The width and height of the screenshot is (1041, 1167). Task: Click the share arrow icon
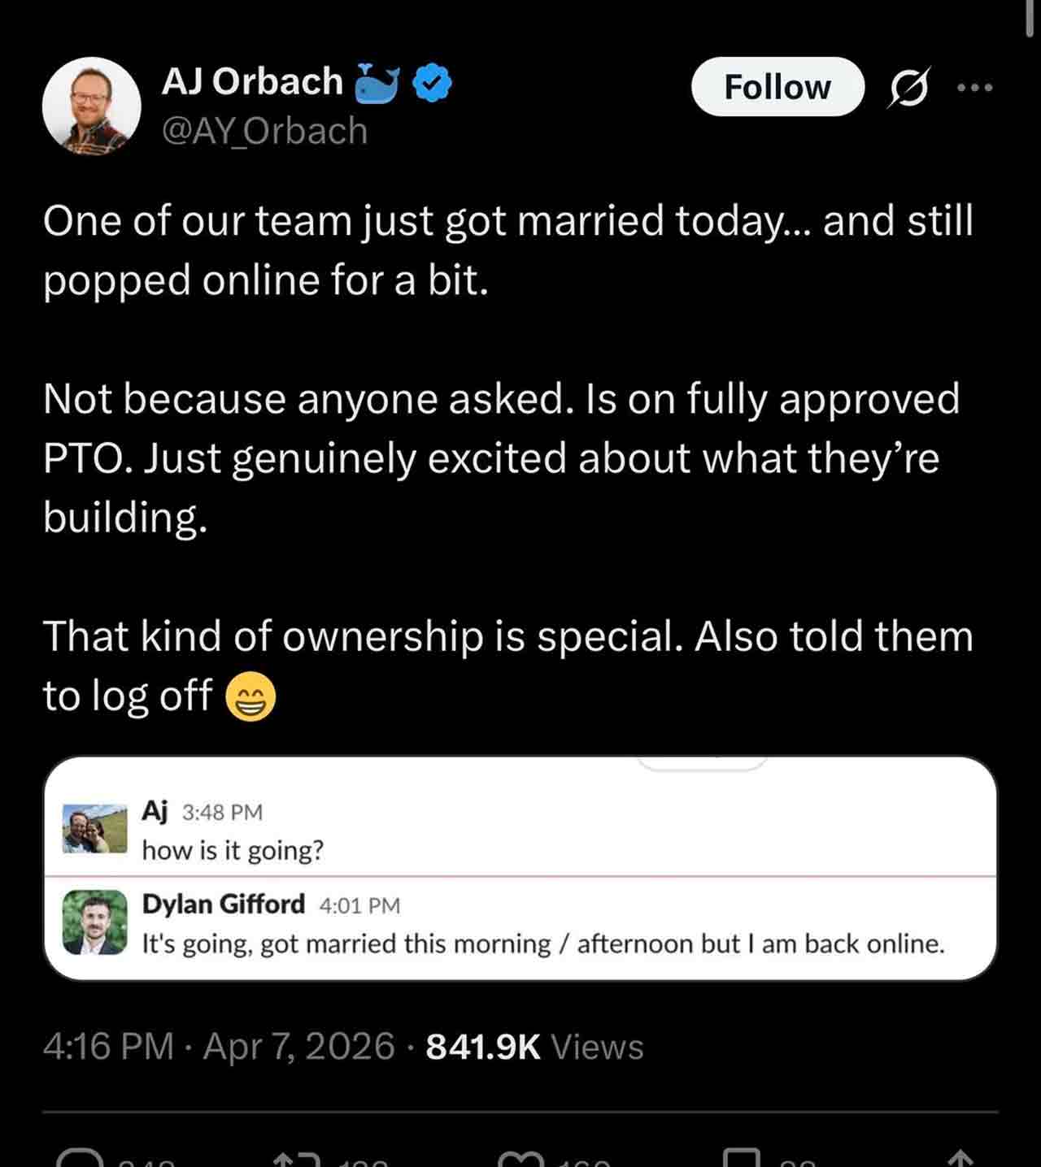960,1160
